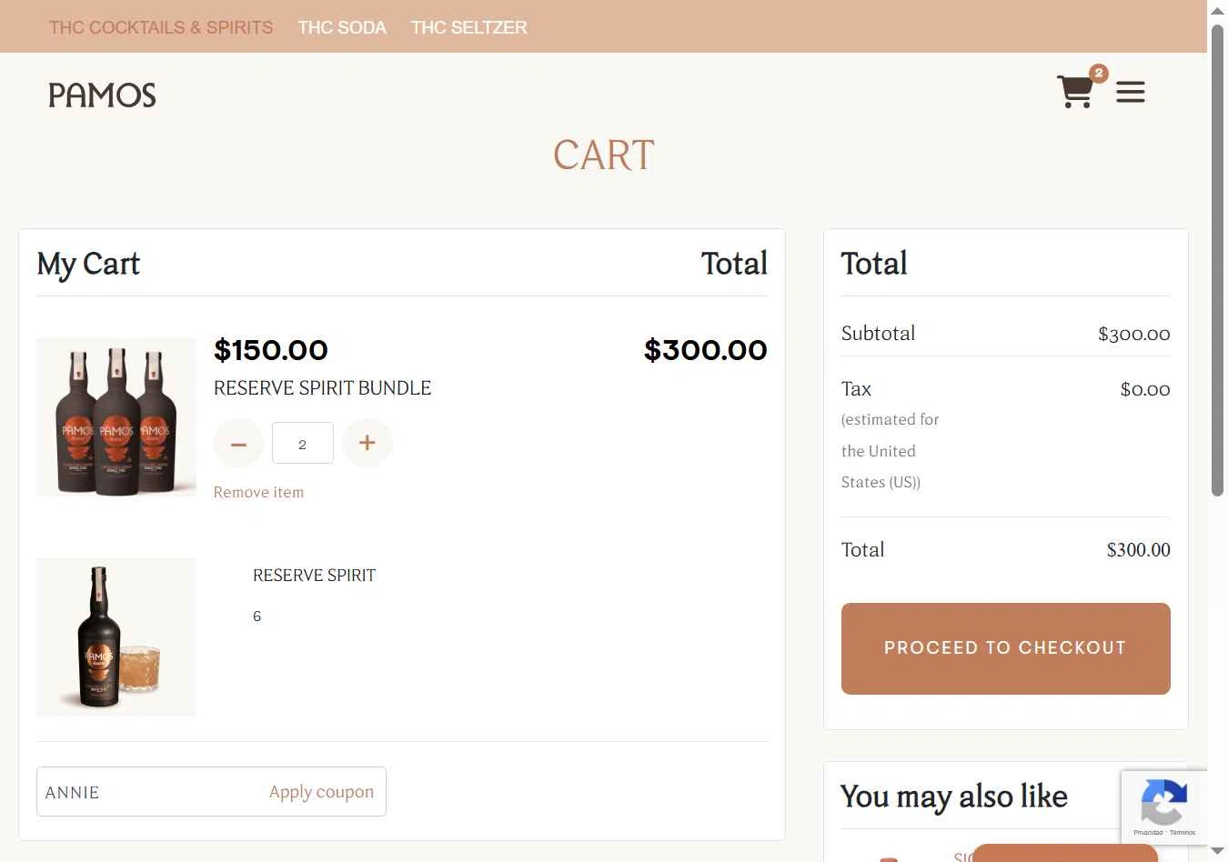Click the vertical page scrollbar
This screenshot has height=862, width=1228.
tap(1217, 259)
